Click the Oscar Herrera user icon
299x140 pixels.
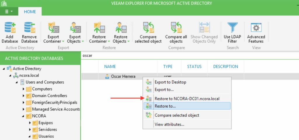click(107, 77)
